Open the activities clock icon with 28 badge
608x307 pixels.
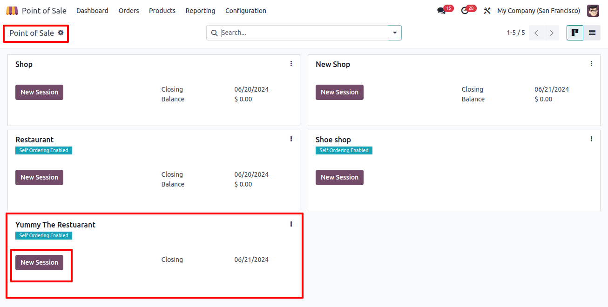(x=465, y=11)
